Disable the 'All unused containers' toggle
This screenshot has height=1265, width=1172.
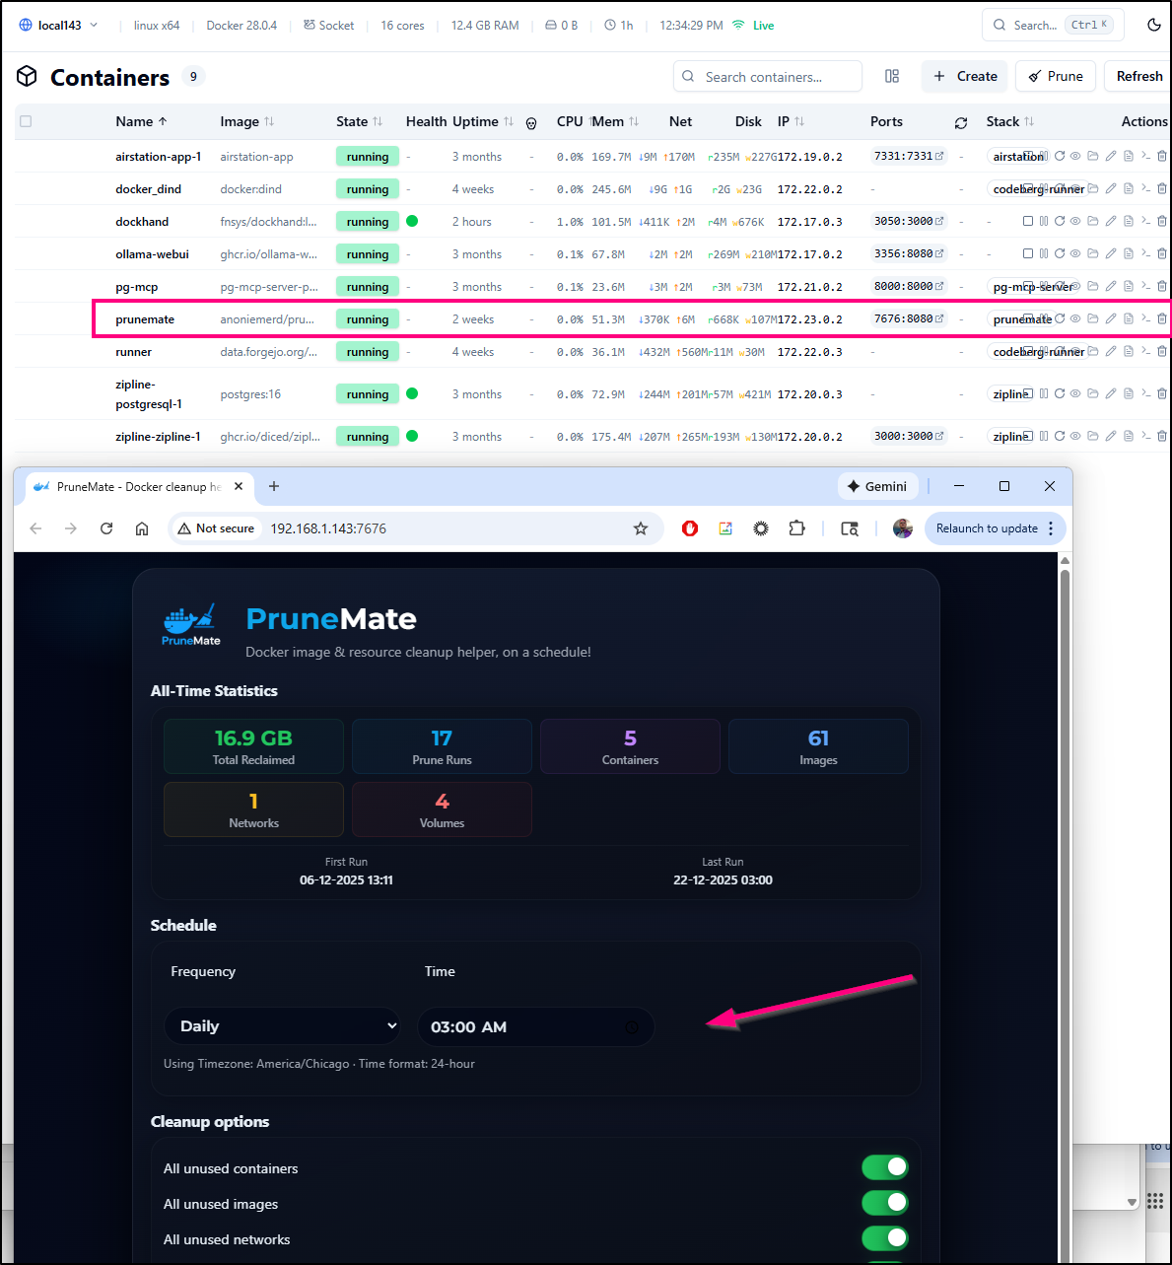(x=884, y=1167)
